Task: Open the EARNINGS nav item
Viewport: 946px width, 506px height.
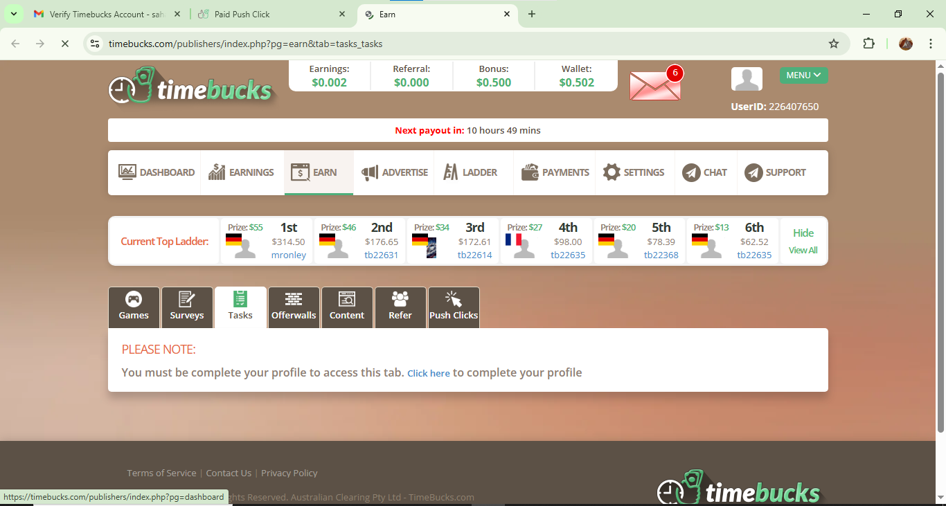Action: [x=241, y=172]
